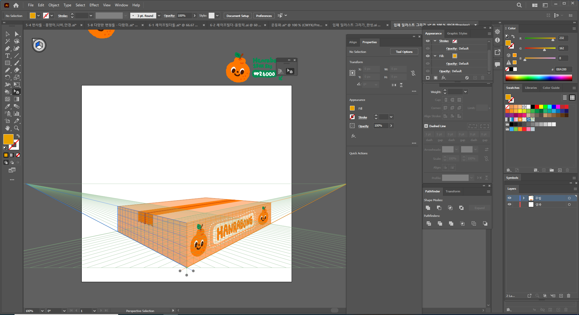579x315 pixels.
Task: Click the perspective plane switching widget
Action: [x=39, y=45]
